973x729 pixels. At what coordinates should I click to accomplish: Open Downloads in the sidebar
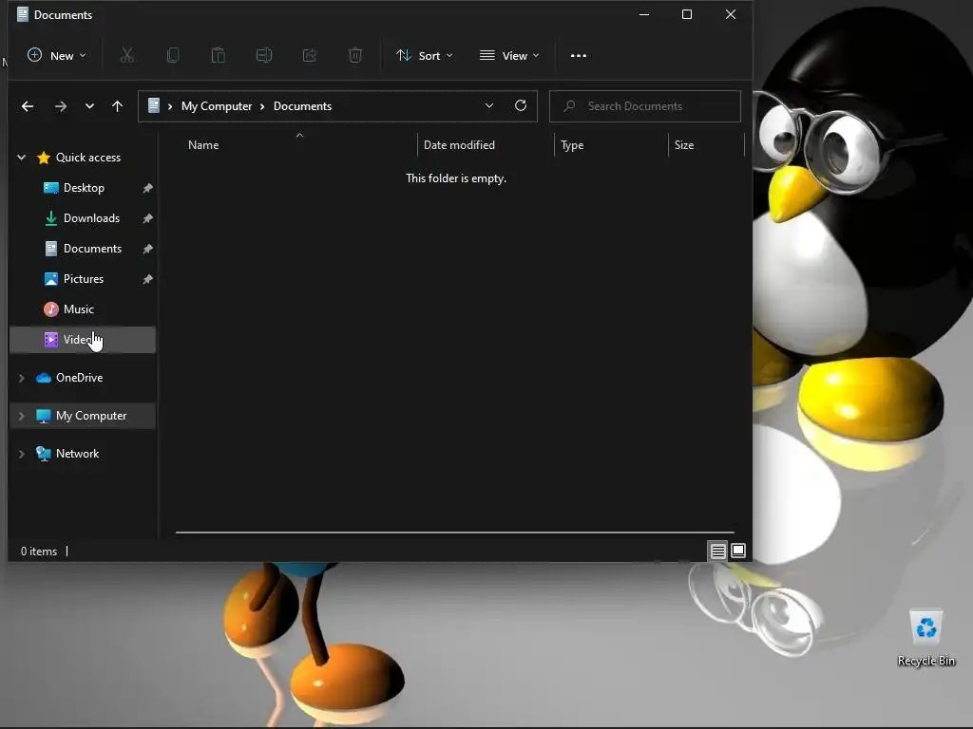(91, 218)
